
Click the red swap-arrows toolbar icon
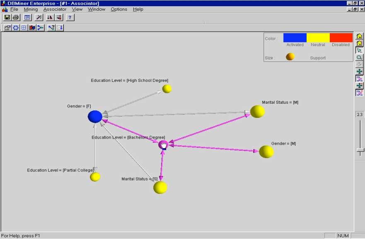(x=59, y=17)
